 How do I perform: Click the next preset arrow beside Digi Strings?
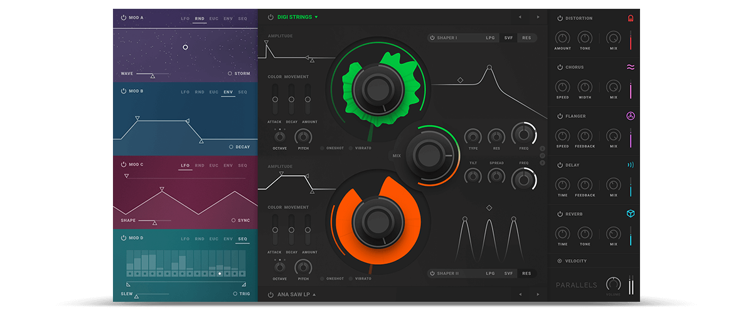tap(538, 17)
